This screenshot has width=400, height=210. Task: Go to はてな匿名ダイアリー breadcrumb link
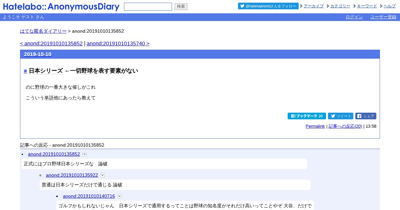[43, 31]
